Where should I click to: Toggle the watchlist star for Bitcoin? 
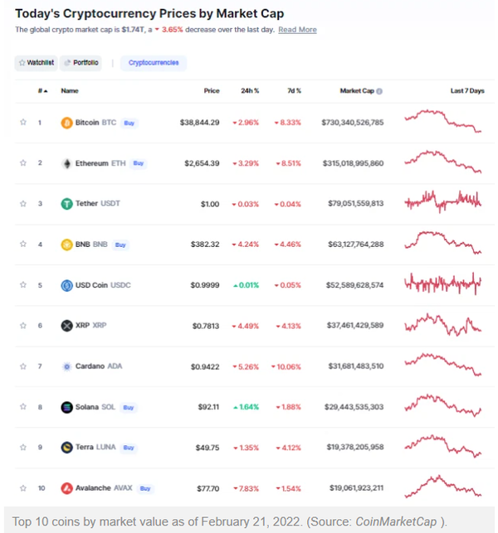[x=23, y=122]
